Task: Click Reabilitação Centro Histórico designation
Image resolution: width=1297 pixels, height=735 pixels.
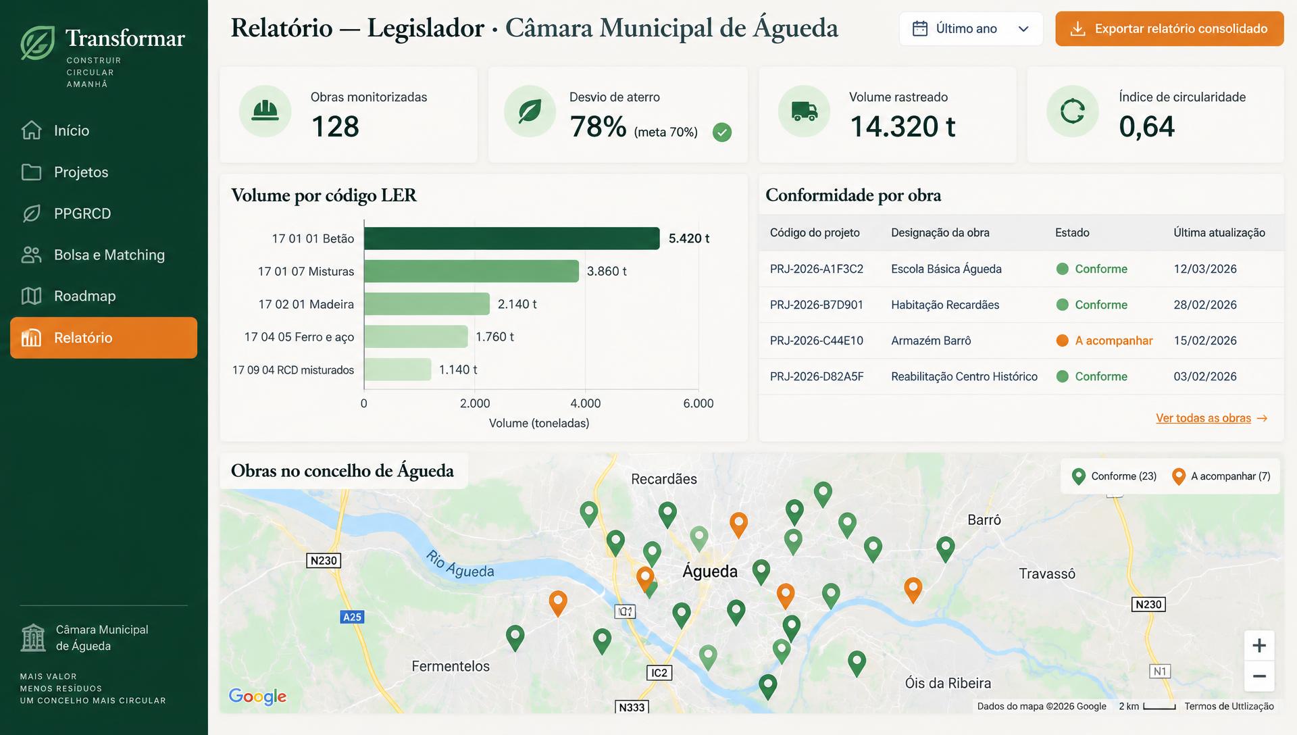Action: point(964,376)
